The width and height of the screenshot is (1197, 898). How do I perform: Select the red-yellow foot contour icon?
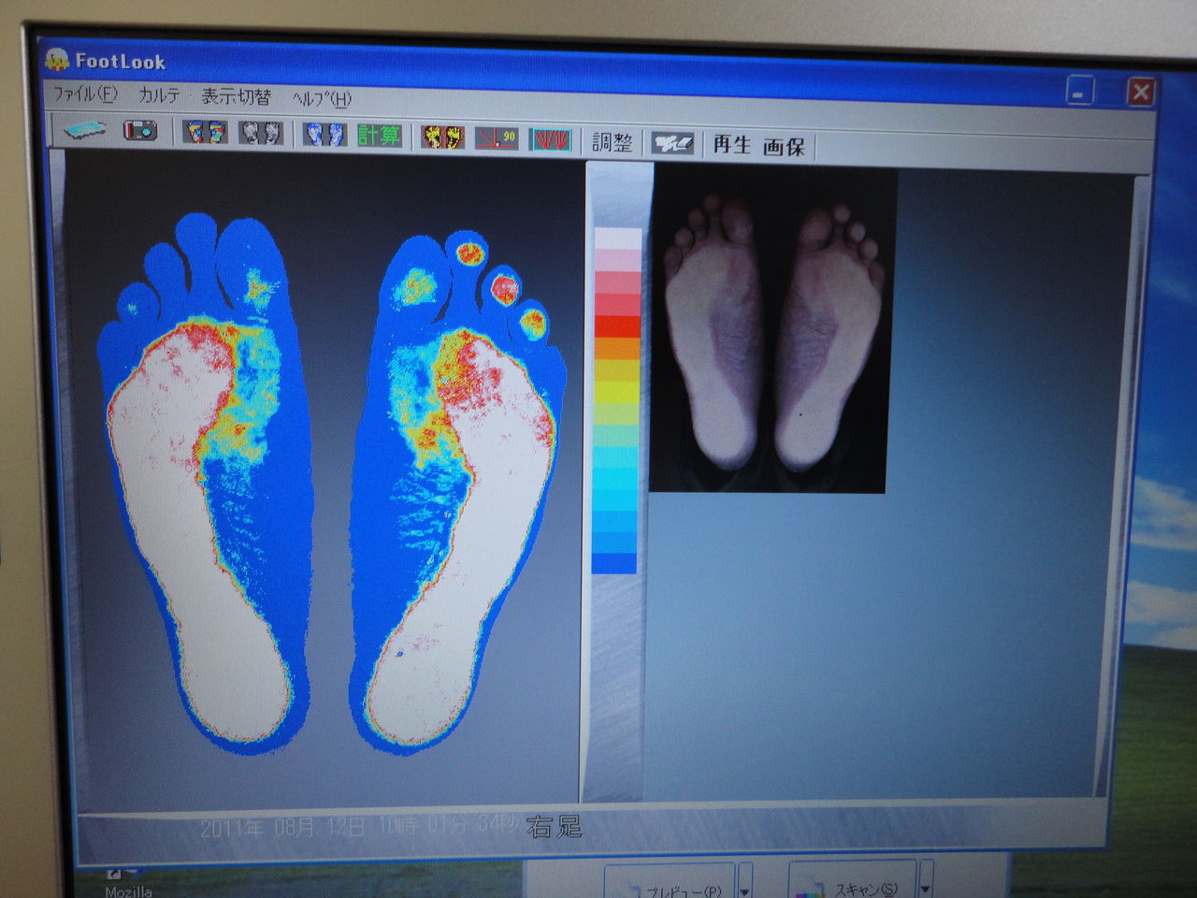442,138
